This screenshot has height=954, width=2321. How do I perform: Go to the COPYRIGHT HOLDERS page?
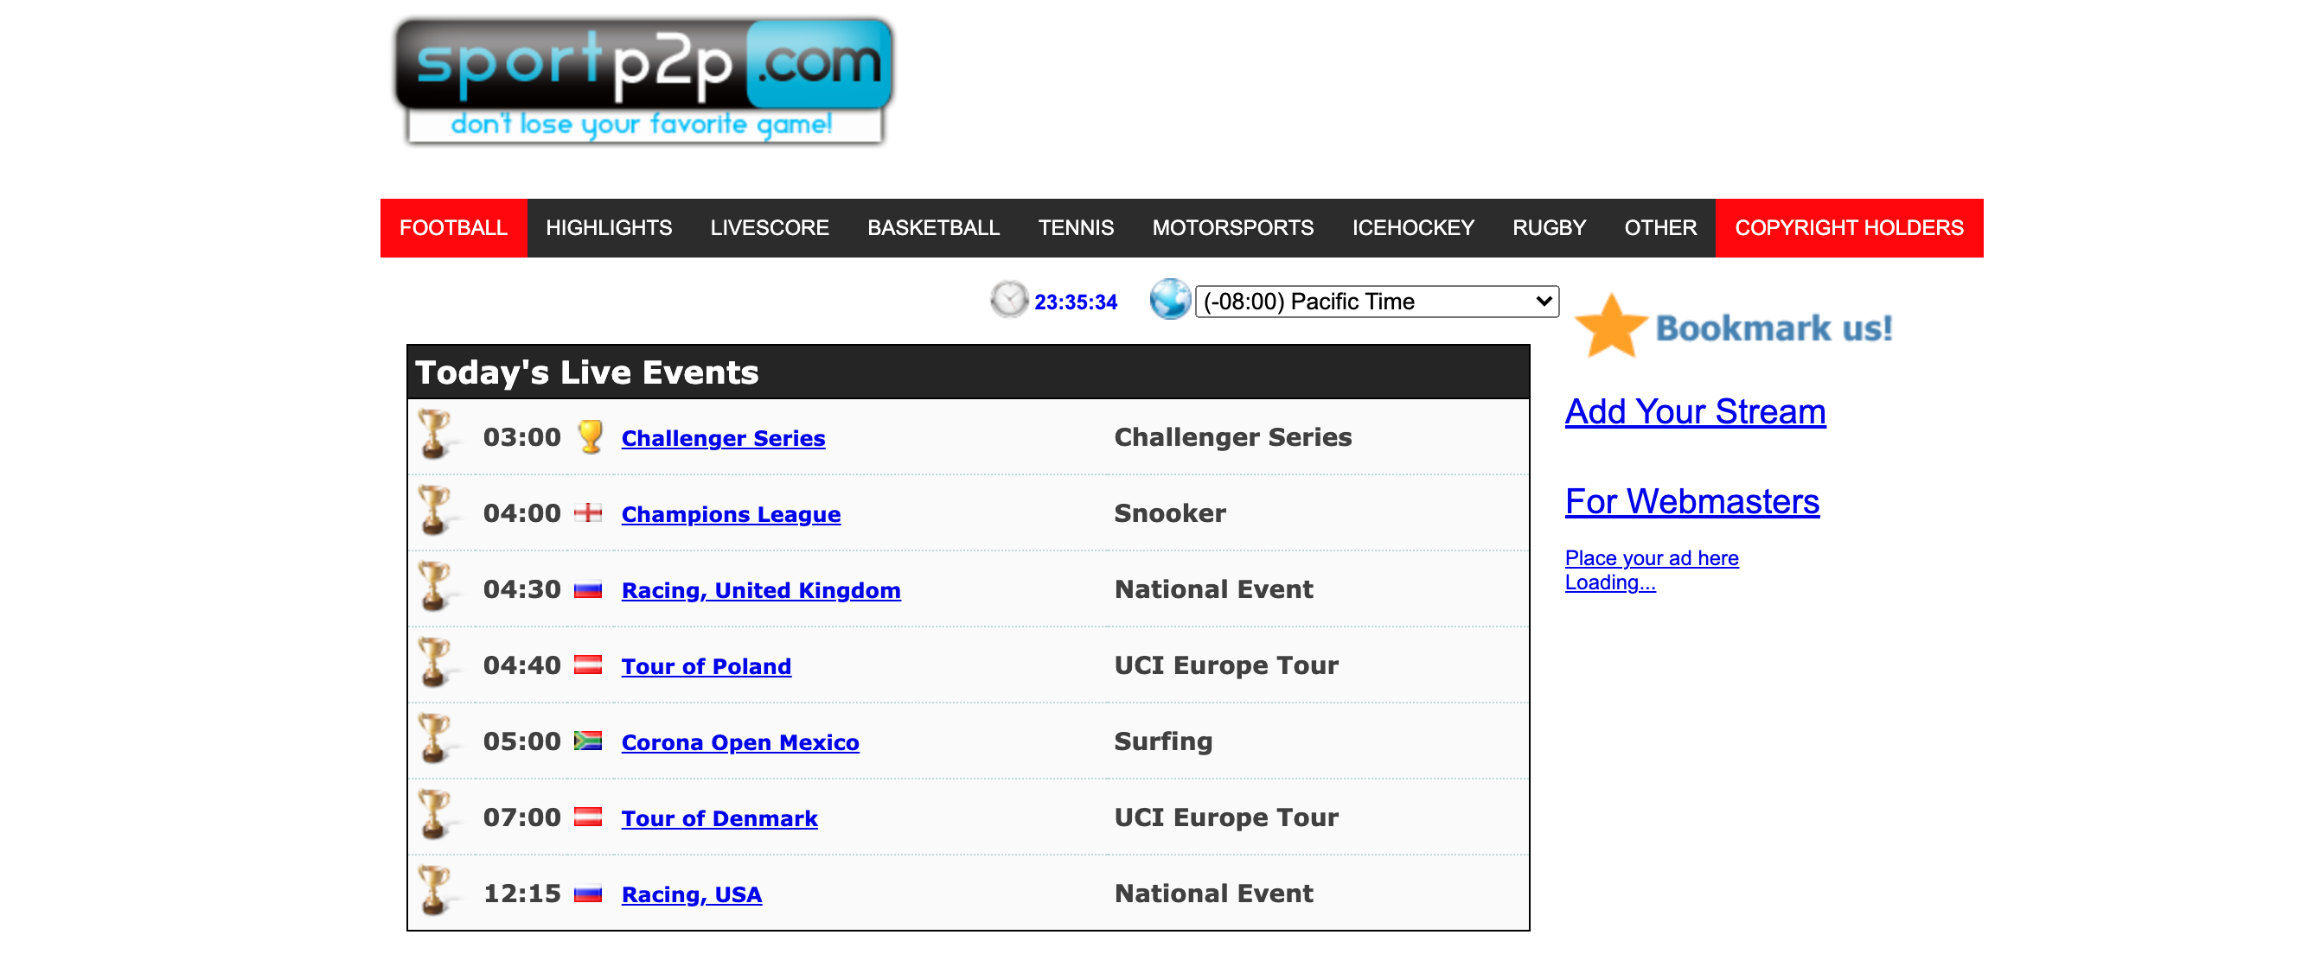pyautogui.click(x=1848, y=228)
